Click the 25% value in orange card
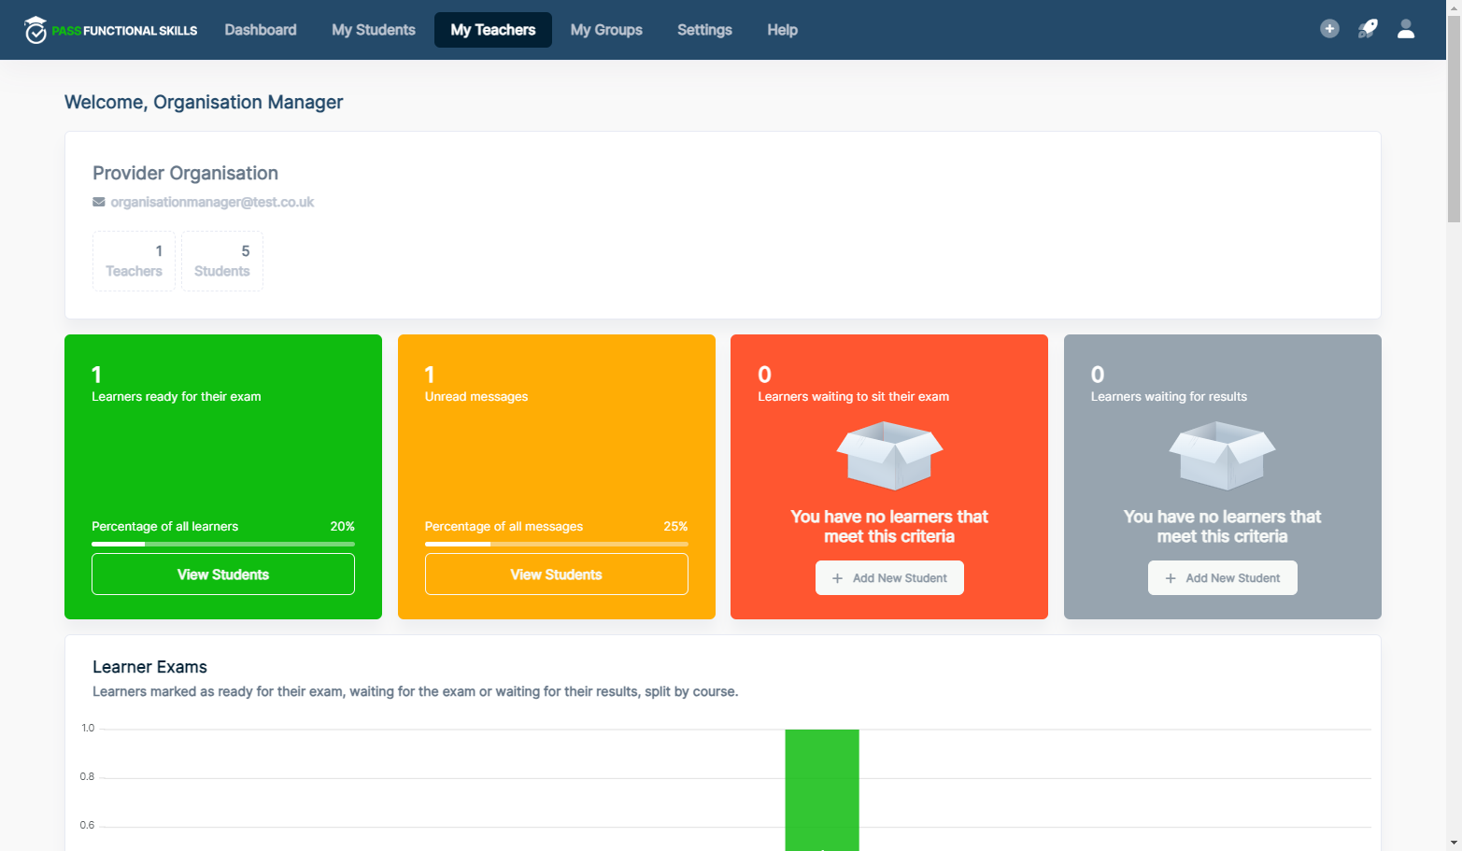1462x851 pixels. tap(675, 527)
